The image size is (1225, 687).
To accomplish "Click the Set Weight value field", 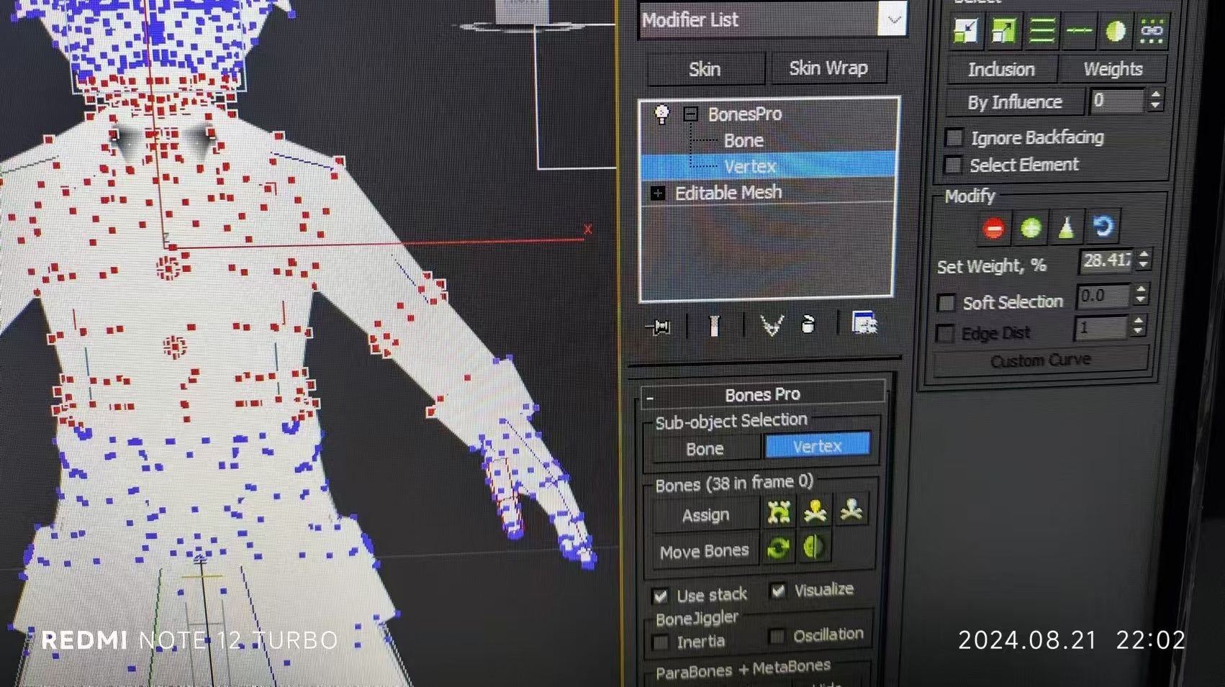I will coord(1106,260).
